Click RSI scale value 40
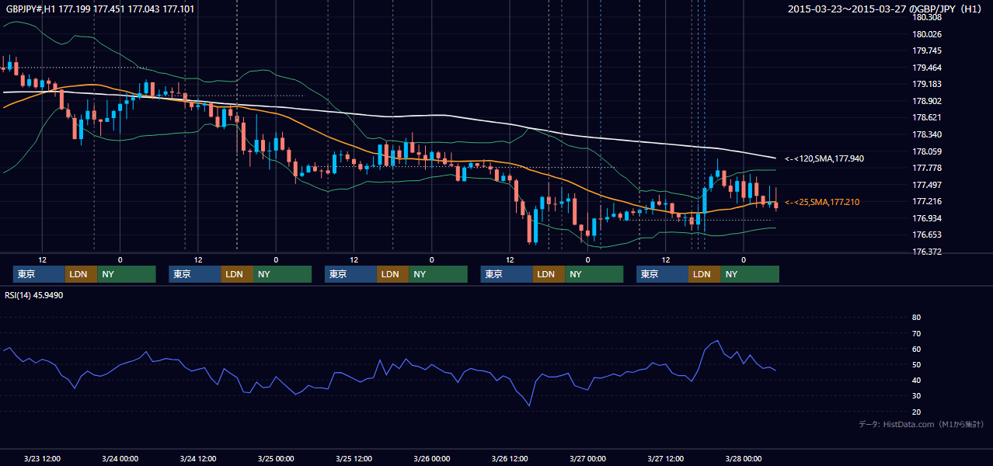Viewport: 993px width, 466px height. tap(916, 380)
